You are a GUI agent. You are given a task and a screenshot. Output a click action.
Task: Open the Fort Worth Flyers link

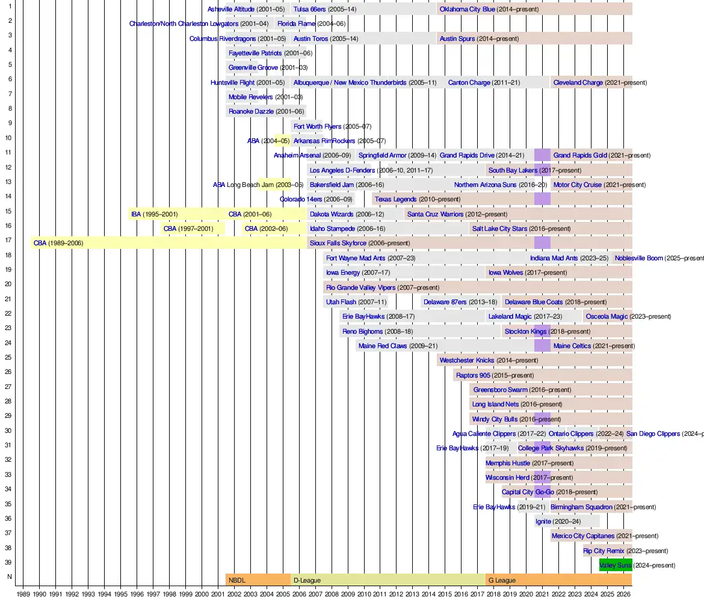(x=317, y=127)
